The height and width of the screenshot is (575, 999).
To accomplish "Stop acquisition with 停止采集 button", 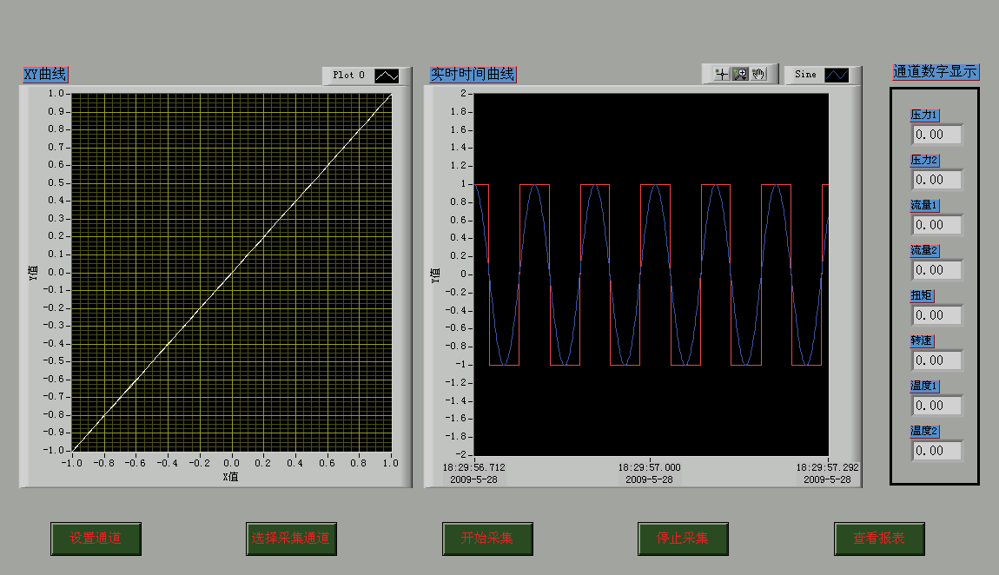I will 683,539.
